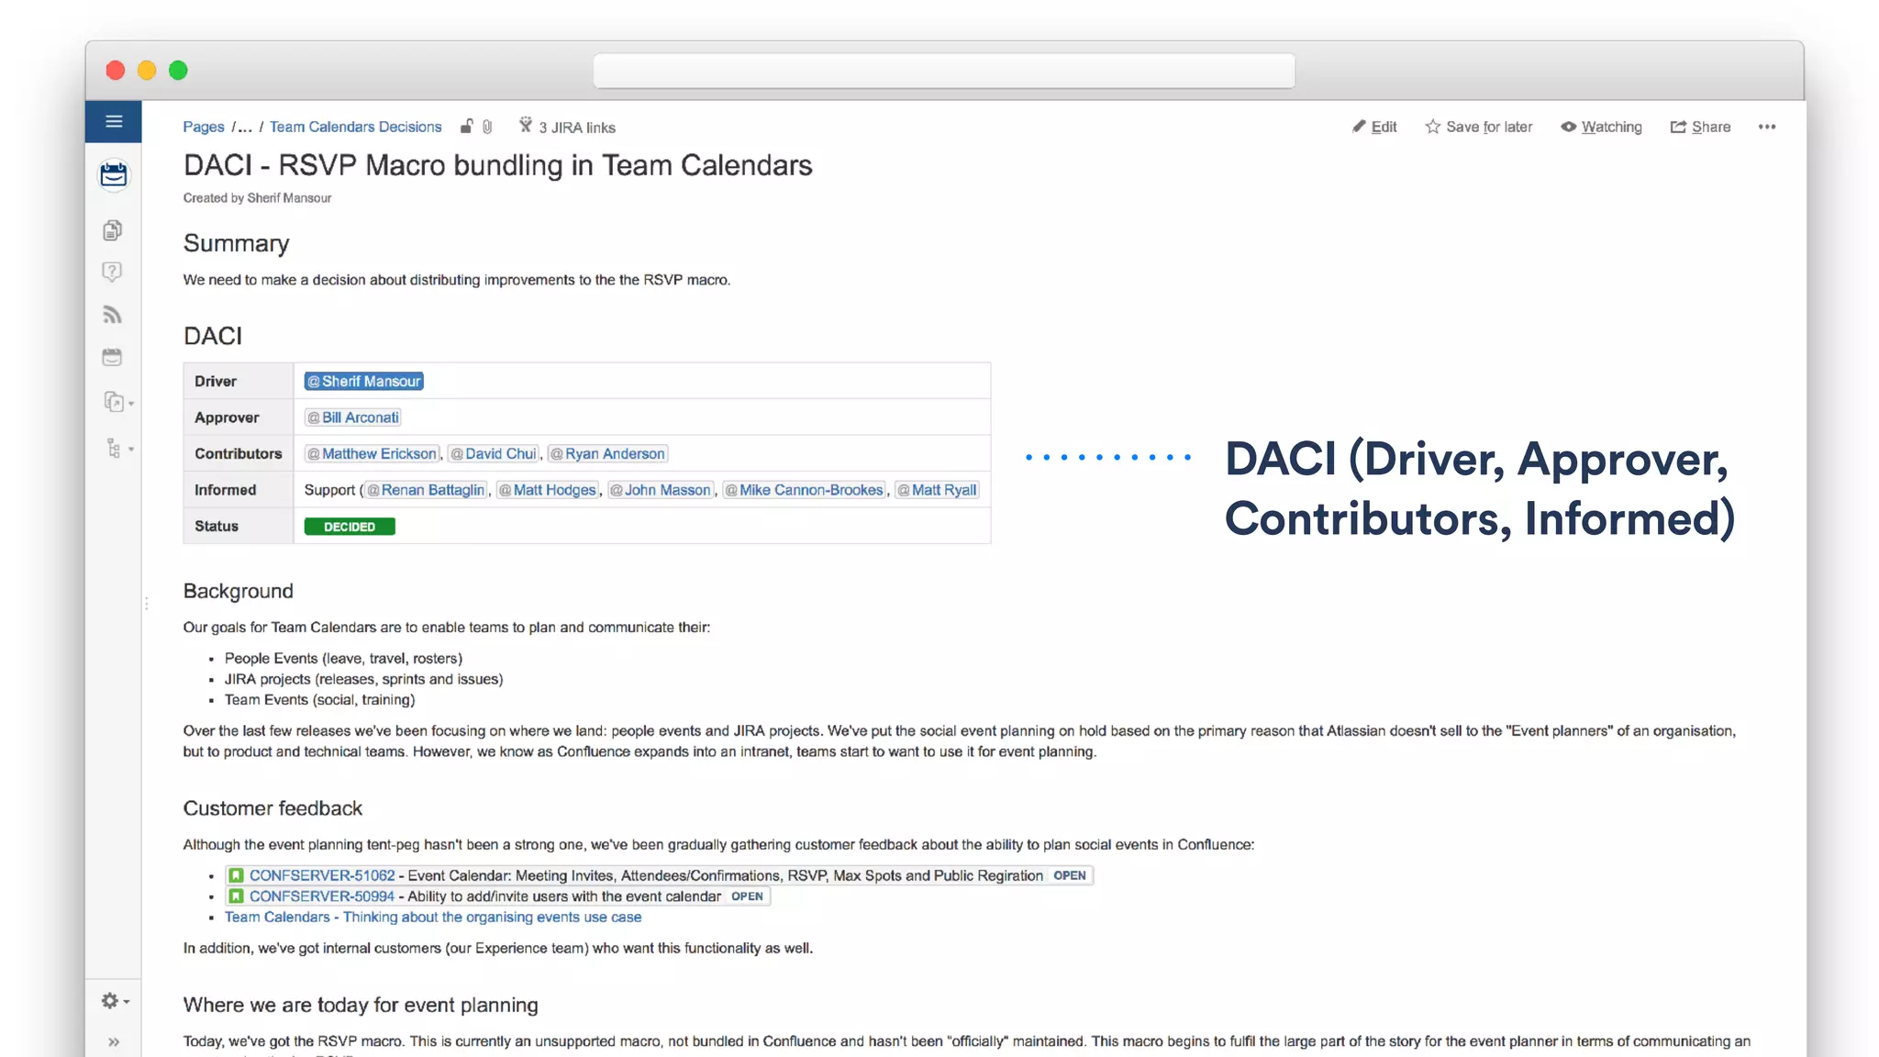Open @David Chui profile mention
This screenshot has height=1057, width=1879.
(x=494, y=453)
